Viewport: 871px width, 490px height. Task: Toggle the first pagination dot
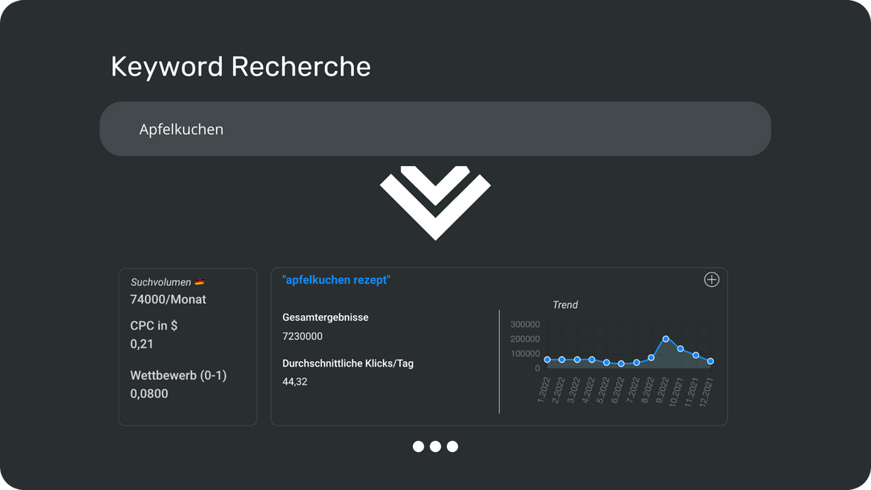[x=419, y=446]
